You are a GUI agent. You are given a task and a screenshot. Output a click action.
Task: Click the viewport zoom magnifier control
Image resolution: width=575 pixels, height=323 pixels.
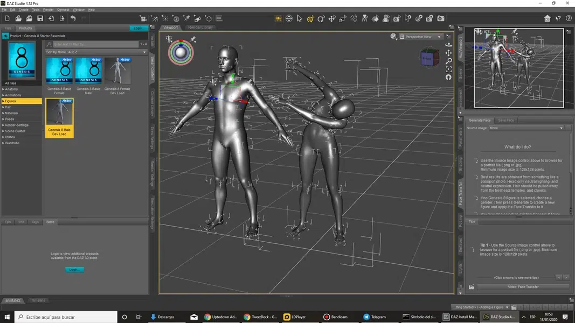point(448,61)
